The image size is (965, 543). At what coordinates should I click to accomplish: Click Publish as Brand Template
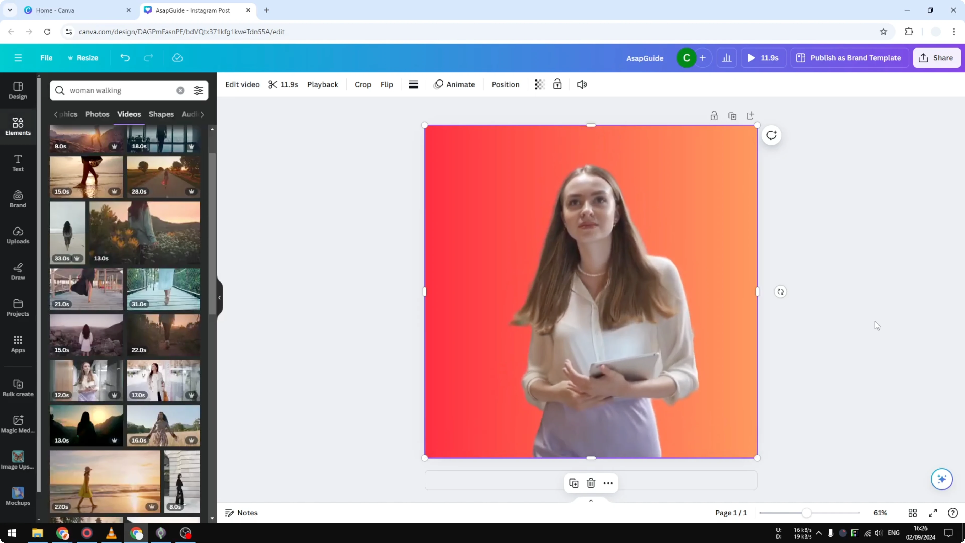[849, 58]
